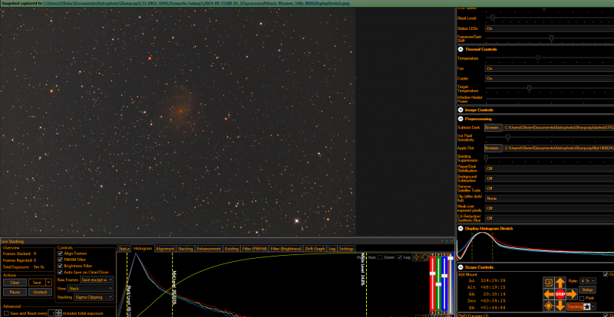Click Browse for Subtract Dark
Screen dimensions: 614x317
point(493,127)
